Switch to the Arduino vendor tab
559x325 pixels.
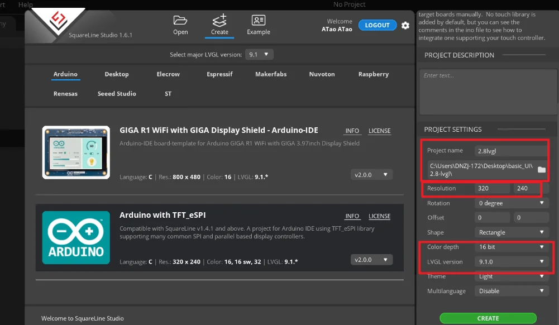[65, 74]
